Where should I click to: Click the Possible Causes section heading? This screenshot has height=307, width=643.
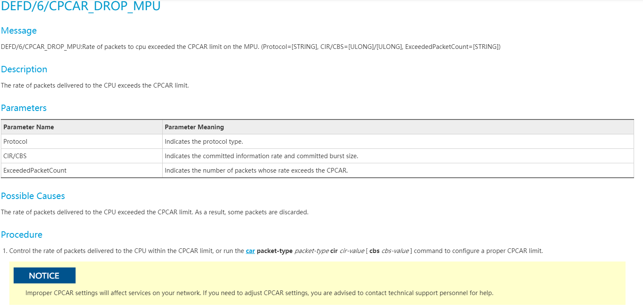33,196
